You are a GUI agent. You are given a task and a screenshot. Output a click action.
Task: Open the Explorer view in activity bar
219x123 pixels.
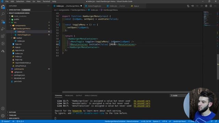pyautogui.click(x=3, y=7)
